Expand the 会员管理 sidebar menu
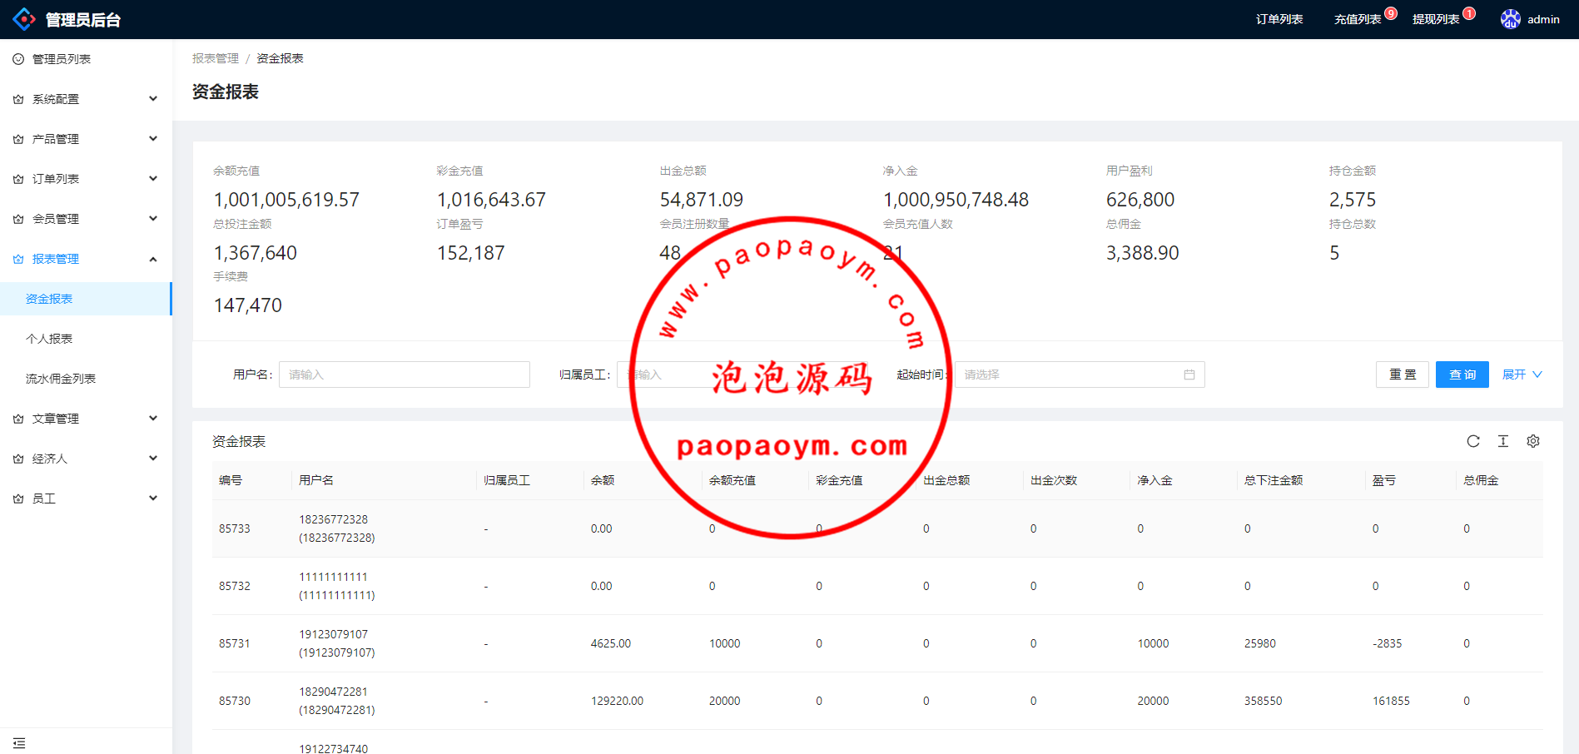 tap(86, 219)
